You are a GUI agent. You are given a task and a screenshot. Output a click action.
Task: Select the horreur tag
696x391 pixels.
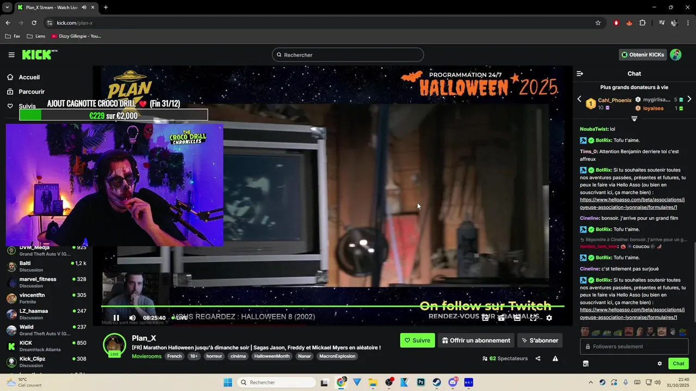(x=214, y=356)
